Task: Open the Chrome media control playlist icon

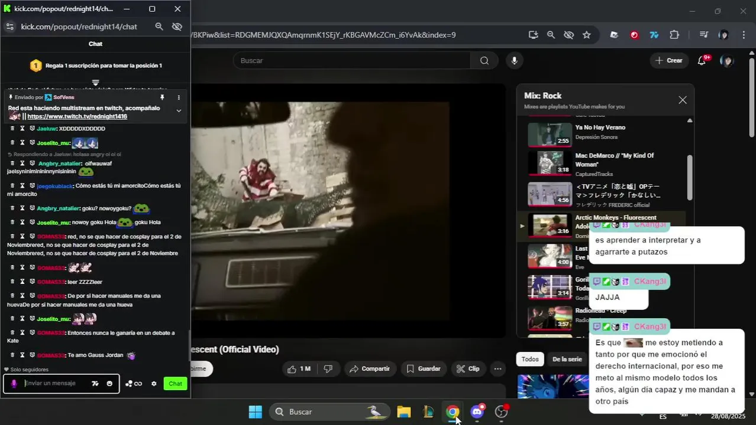Action: click(703, 35)
